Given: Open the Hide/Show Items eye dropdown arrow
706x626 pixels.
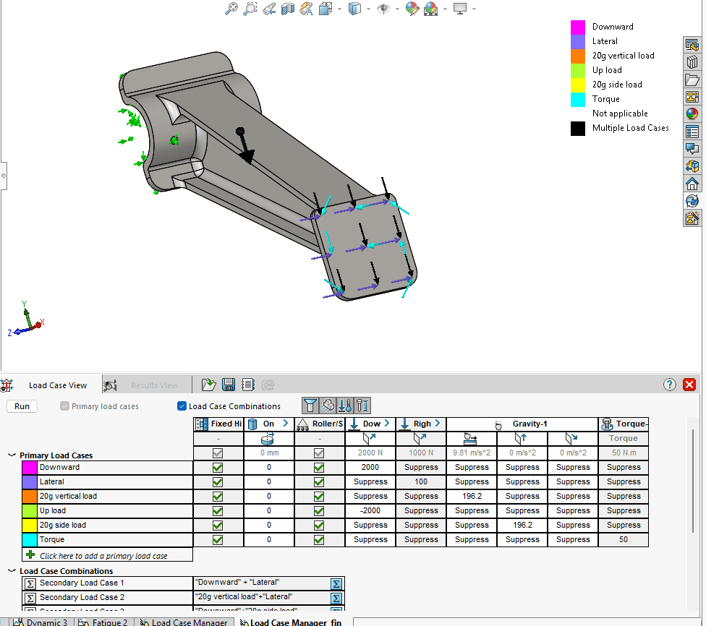Looking at the screenshot, I should 396,9.
